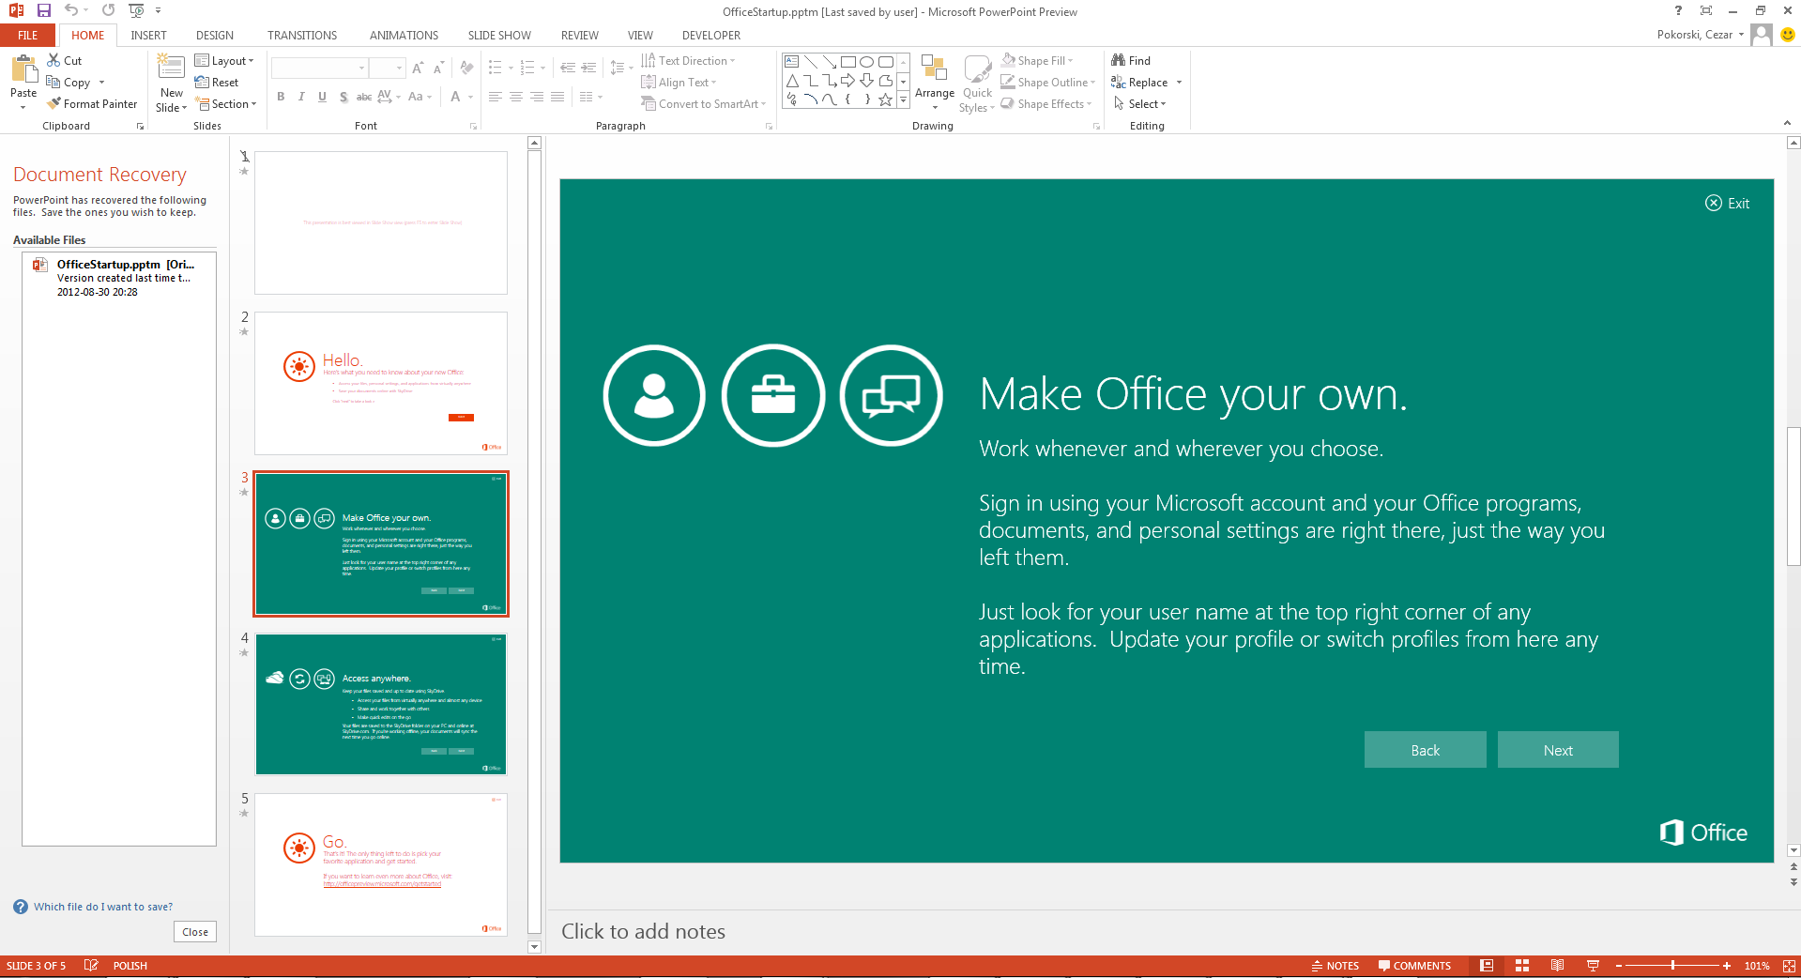Click the Paste clipboard icon
The height and width of the screenshot is (978, 1801).
[23, 69]
